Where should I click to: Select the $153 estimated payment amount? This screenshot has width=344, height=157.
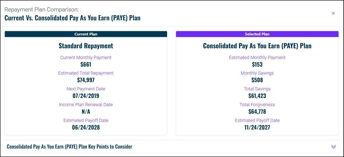tap(257, 64)
